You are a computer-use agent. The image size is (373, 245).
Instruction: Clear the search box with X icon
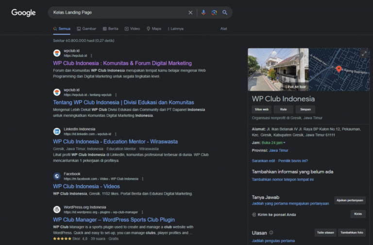pos(190,13)
